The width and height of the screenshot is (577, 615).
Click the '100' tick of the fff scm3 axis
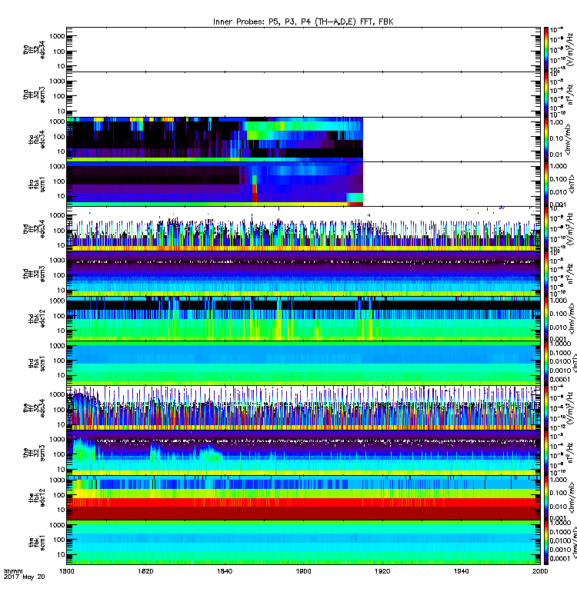click(x=59, y=454)
